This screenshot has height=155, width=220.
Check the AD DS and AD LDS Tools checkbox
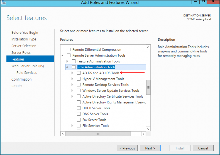pyautogui.click(x=79, y=73)
